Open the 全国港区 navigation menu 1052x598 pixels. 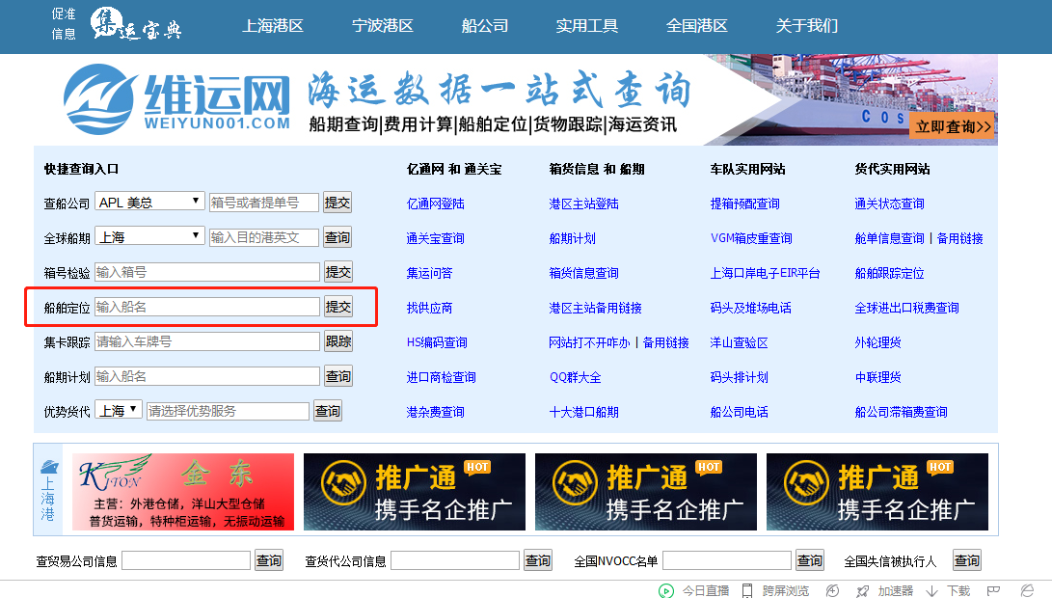pos(696,26)
